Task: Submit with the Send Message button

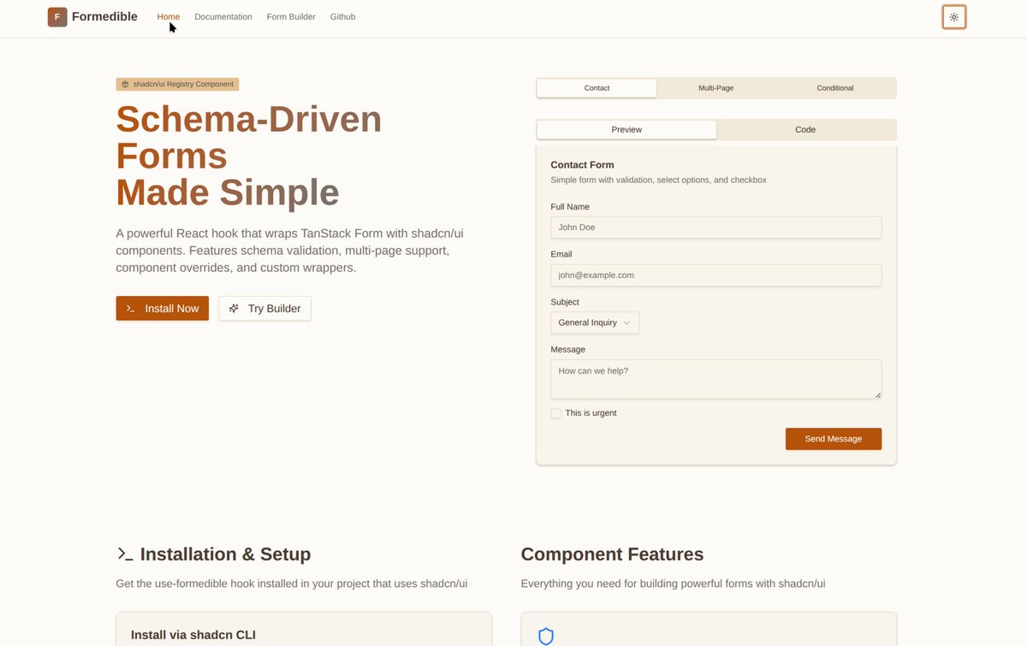Action: (834, 438)
